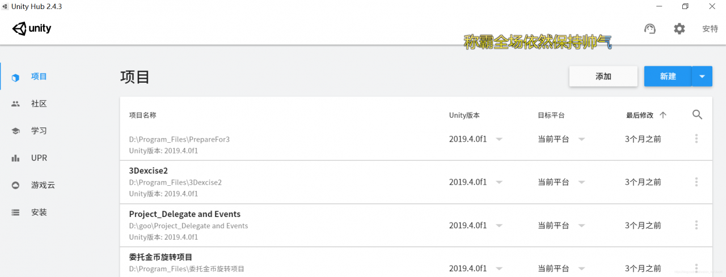The width and height of the screenshot is (726, 277).
Task: Open Unity version dropdown for 委托金币旋转项目
Action: tap(499, 269)
